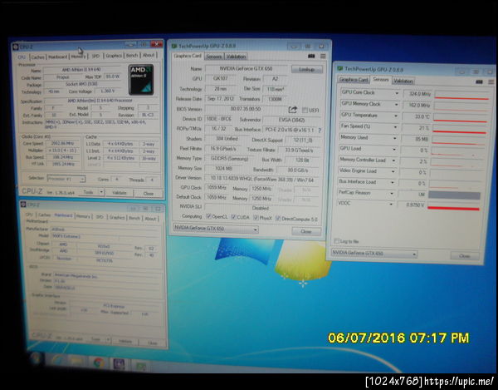498x390 pixels.
Task: Click the Close button in top CPU-Z window
Action: pyautogui.click(x=149, y=193)
